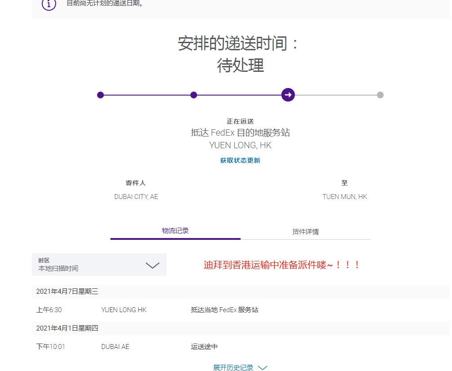This screenshot has width=452, height=371.
Task: Click the 安排的递送时间 heading
Action: pyautogui.click(x=238, y=43)
